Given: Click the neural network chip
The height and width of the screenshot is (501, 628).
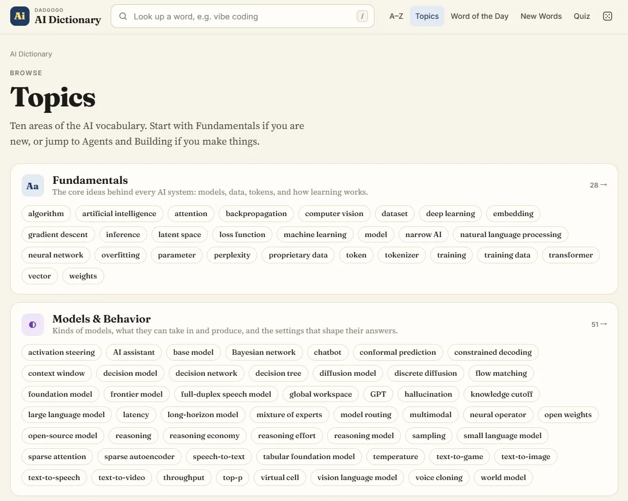Looking at the screenshot, I should pyautogui.click(x=56, y=255).
